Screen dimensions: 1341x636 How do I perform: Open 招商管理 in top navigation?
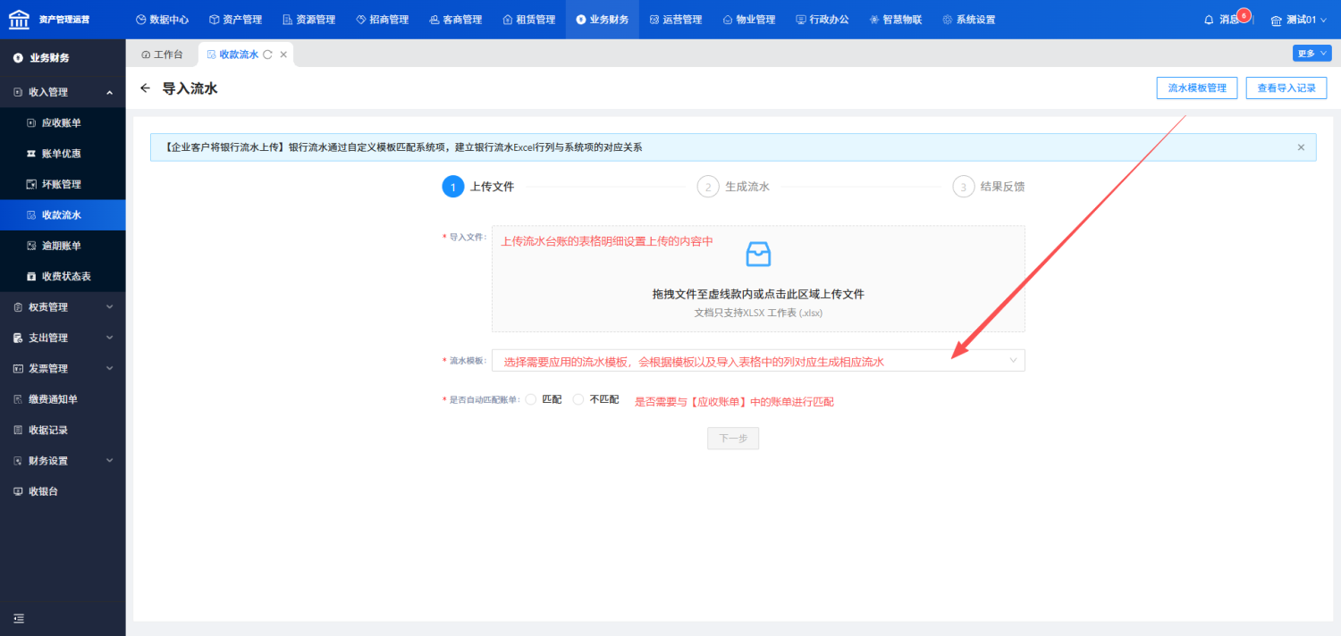(x=382, y=20)
